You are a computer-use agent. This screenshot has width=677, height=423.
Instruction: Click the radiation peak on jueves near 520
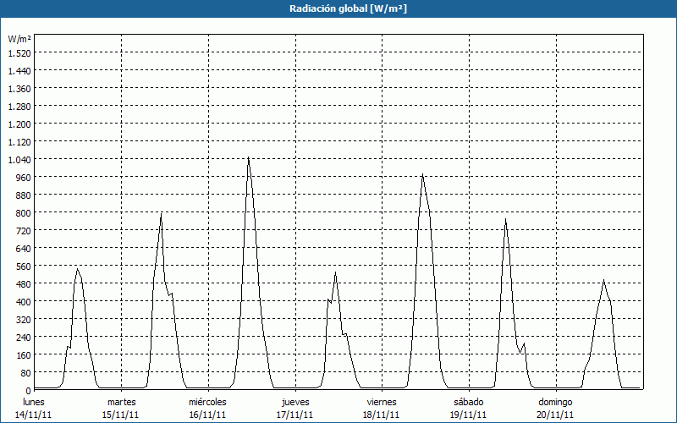pos(335,272)
